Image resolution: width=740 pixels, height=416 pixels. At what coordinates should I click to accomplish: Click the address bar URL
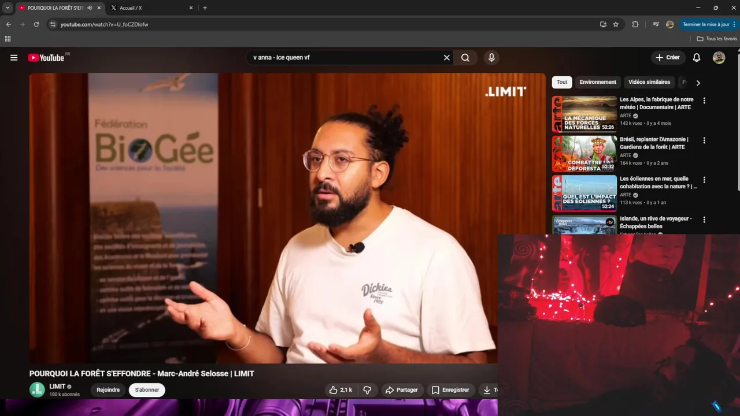point(105,24)
